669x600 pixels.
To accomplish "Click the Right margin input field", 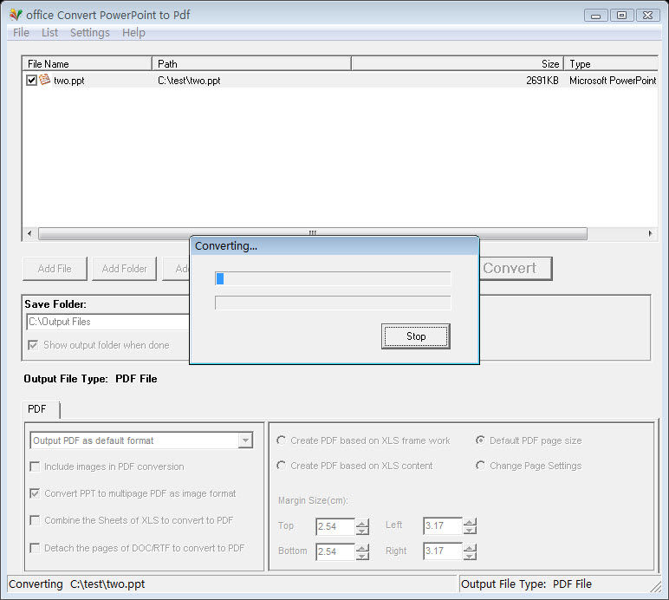I will click(443, 551).
